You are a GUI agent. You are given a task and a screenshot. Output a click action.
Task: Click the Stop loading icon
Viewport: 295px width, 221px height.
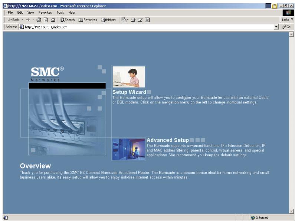coord(39,20)
